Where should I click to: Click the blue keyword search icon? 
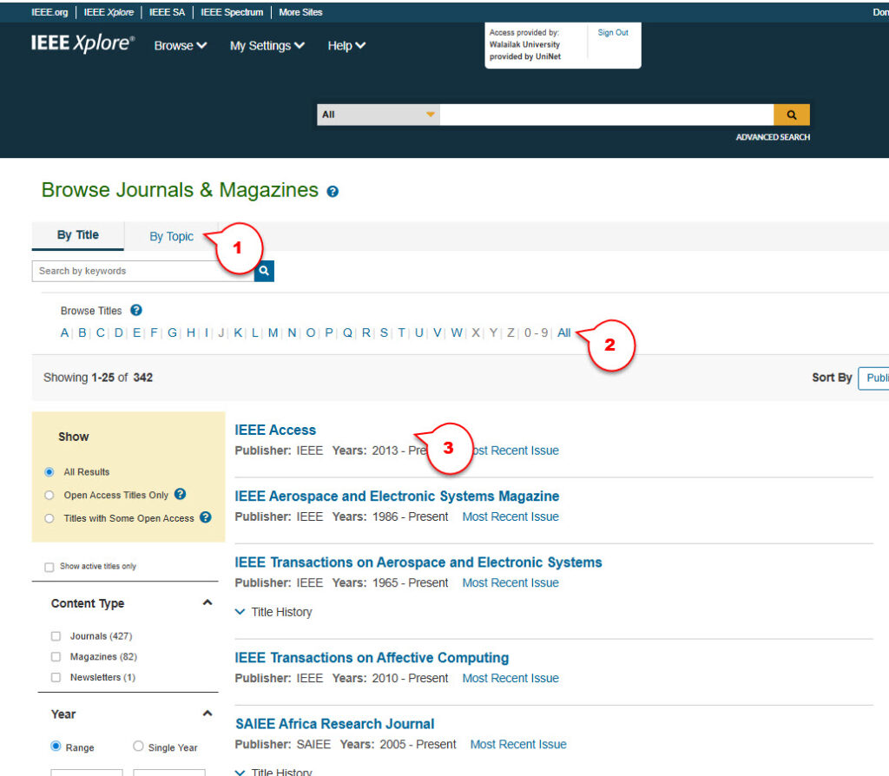[x=265, y=272]
